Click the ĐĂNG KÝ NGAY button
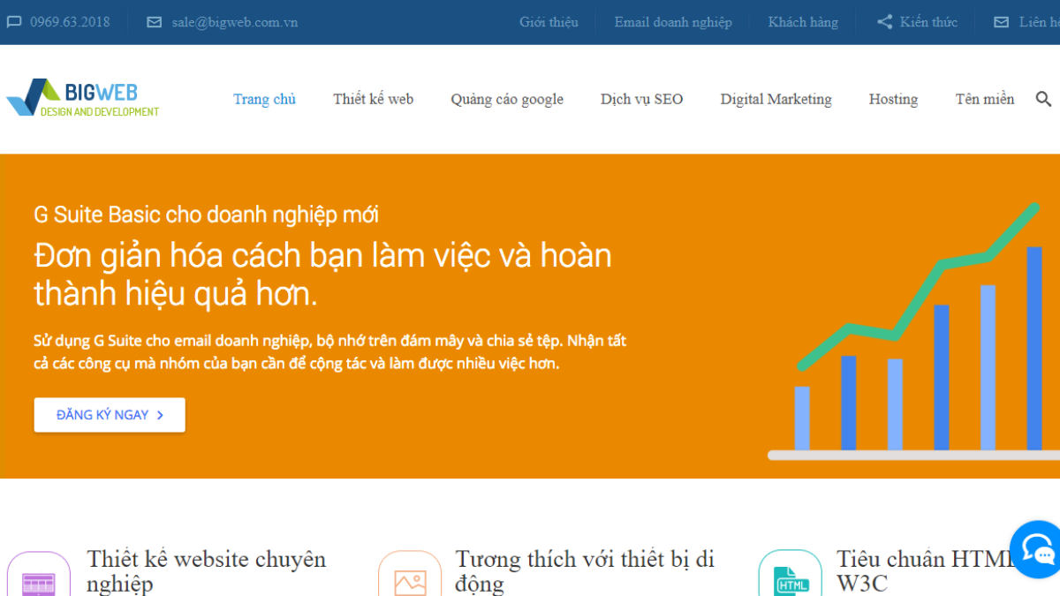 (x=110, y=415)
